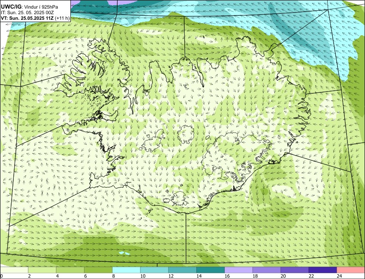Click the light green legend swatch for 2–4
This screenshot has height=279, width=365.
42,270
